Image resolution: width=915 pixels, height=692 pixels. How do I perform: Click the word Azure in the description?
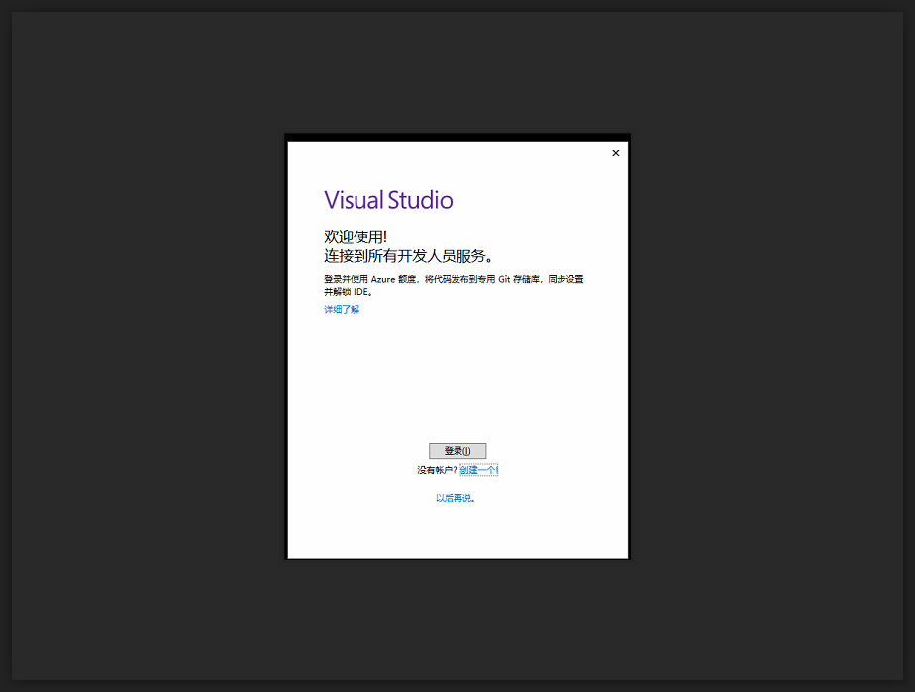(383, 279)
